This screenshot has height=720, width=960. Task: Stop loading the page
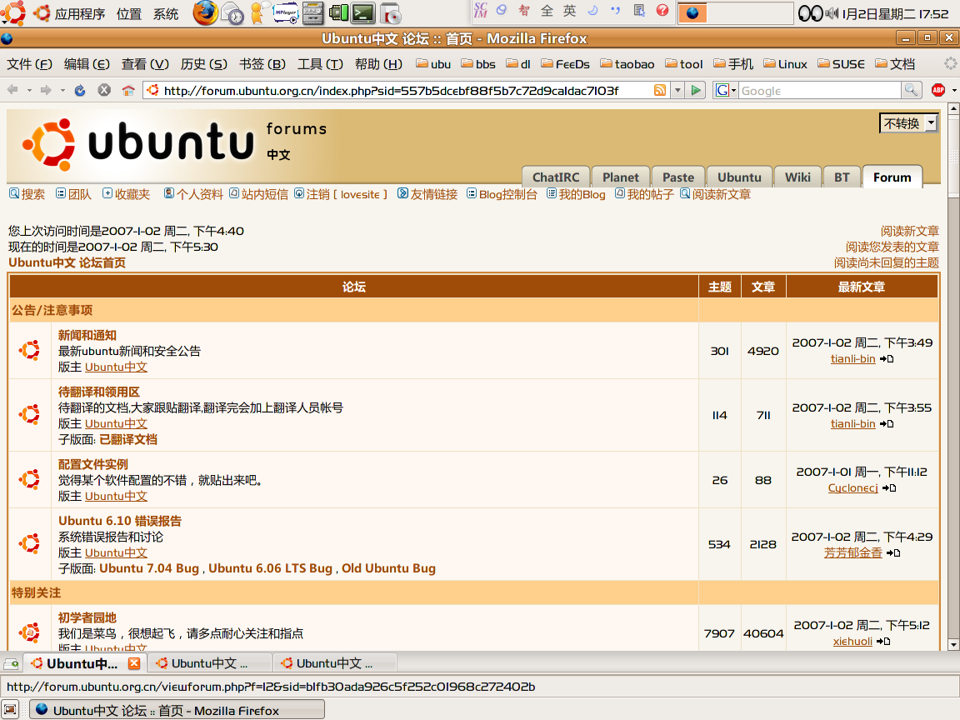pos(104,91)
